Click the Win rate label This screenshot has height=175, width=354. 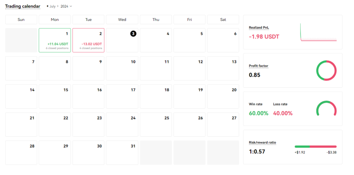click(x=255, y=104)
